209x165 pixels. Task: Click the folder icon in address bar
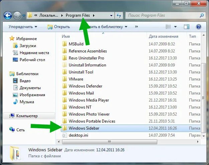click(x=30, y=15)
